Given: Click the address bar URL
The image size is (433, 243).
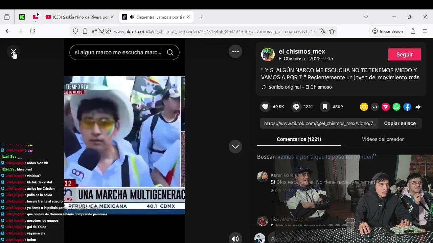Looking at the screenshot, I should [x=214, y=31].
